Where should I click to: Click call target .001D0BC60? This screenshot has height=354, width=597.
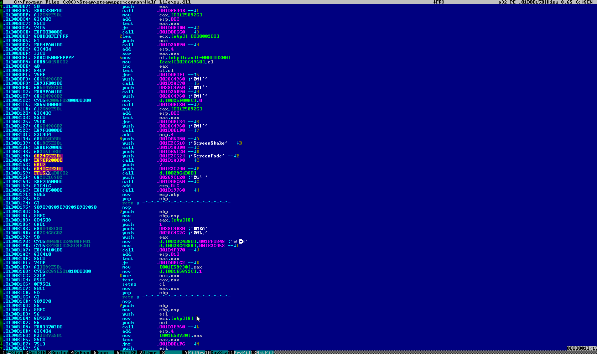[172, 182]
